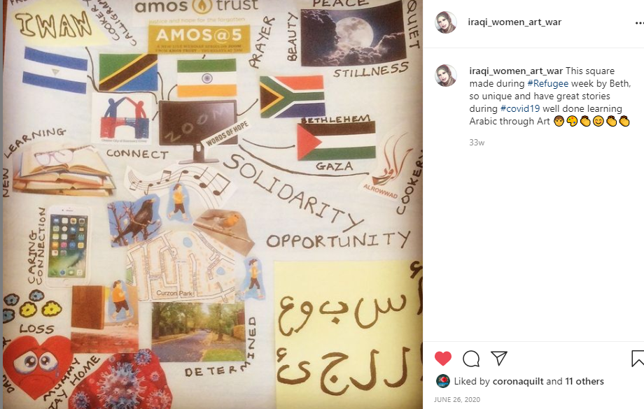The width and height of the screenshot is (644, 409).
Task: Click the yellow Arabic calligraphy note
Action: (347, 335)
